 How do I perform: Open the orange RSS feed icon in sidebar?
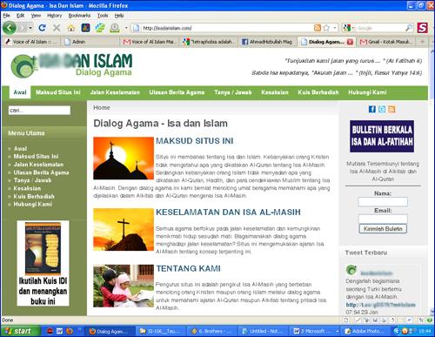[x=391, y=109]
